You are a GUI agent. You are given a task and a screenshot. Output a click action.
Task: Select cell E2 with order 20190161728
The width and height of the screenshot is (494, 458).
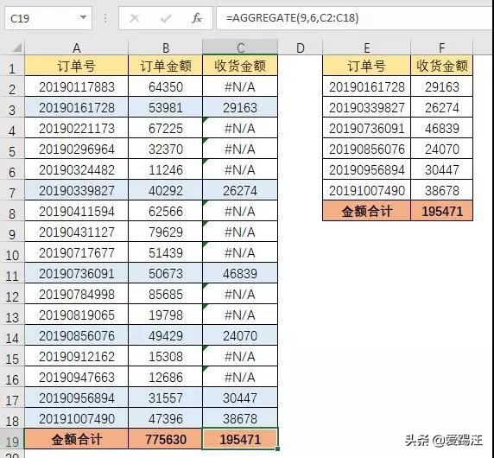tap(367, 87)
